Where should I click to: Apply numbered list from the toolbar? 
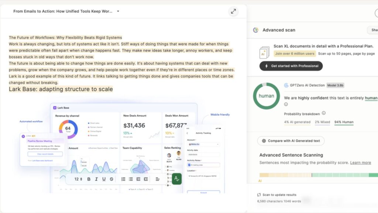[123, 179]
